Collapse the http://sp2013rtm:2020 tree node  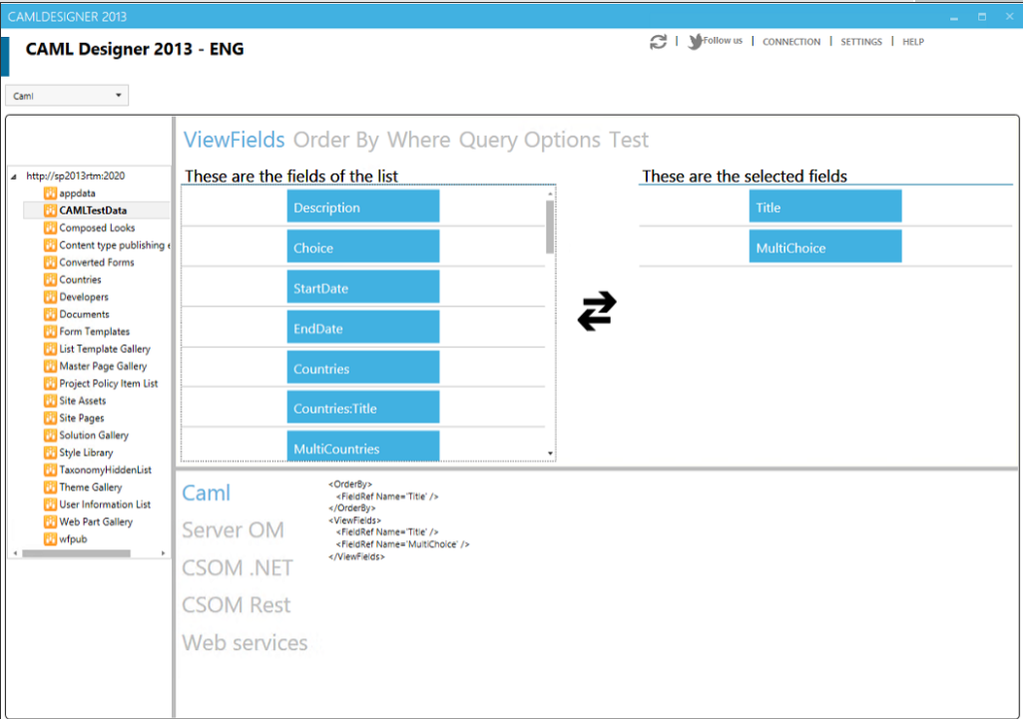click(14, 176)
